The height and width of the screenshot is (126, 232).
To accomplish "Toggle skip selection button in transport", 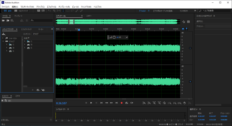I will point(132,103).
